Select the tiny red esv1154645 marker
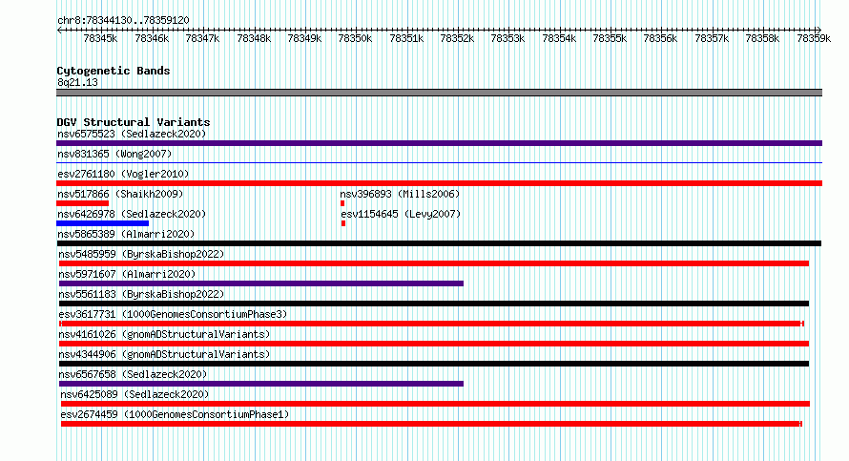Viewport: 849px width, 461px height. coord(343,223)
